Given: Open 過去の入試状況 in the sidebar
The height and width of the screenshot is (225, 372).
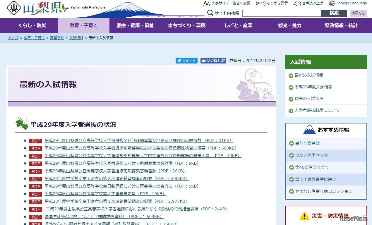Looking at the screenshot, I should coord(309,99).
